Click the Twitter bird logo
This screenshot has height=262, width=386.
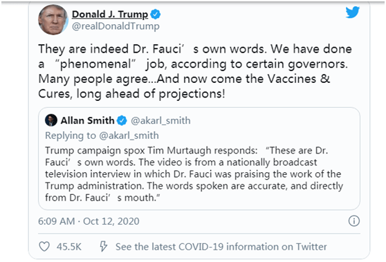pyautogui.click(x=352, y=12)
